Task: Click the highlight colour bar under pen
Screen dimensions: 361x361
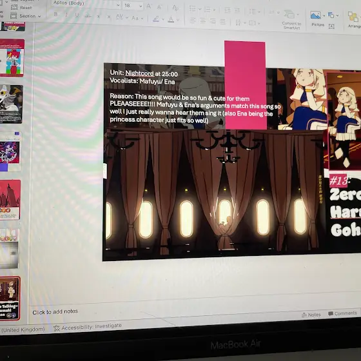Action: pyautogui.click(x=156, y=21)
